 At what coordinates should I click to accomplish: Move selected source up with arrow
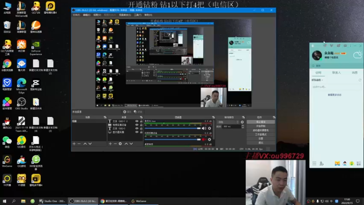coord(126,144)
